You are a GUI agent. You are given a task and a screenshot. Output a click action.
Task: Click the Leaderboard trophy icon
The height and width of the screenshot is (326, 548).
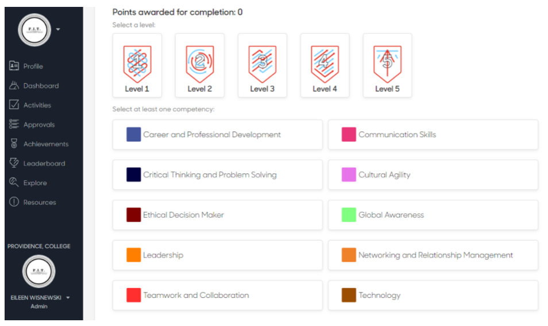[x=14, y=164]
